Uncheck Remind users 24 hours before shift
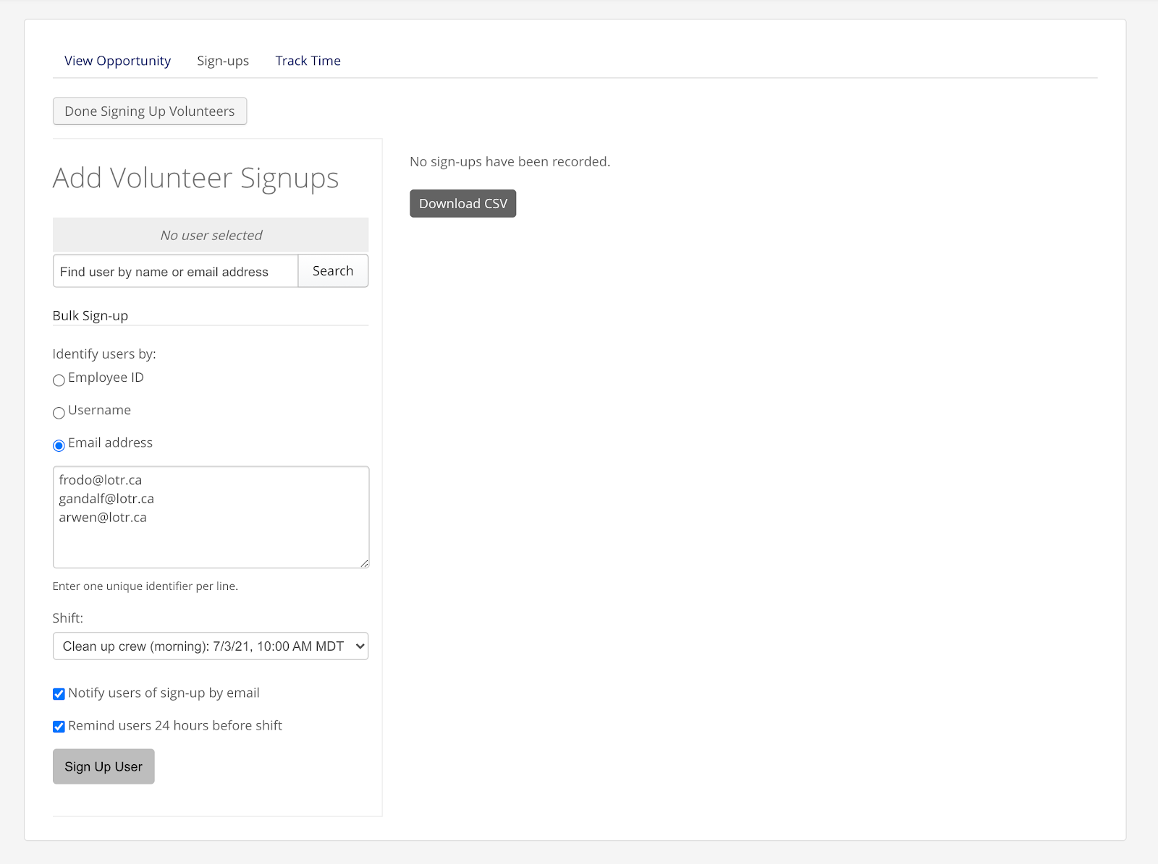Screen dimensions: 1158x864 point(59,727)
